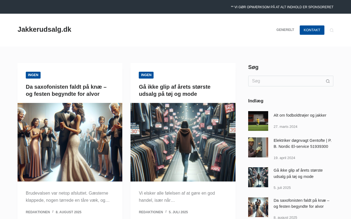Click the sponsored content notice in top bar
The height and width of the screenshot is (219, 351).
[x=282, y=7]
